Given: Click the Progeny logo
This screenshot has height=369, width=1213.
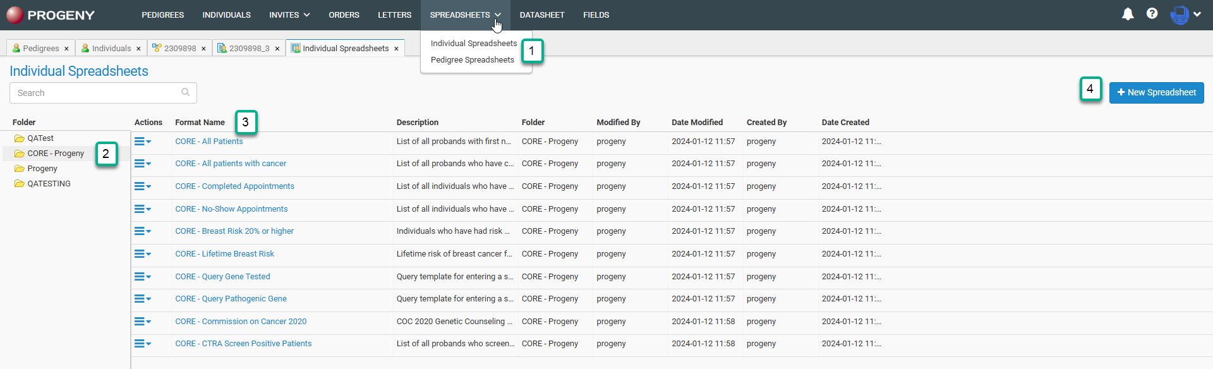Looking at the screenshot, I should (x=51, y=15).
